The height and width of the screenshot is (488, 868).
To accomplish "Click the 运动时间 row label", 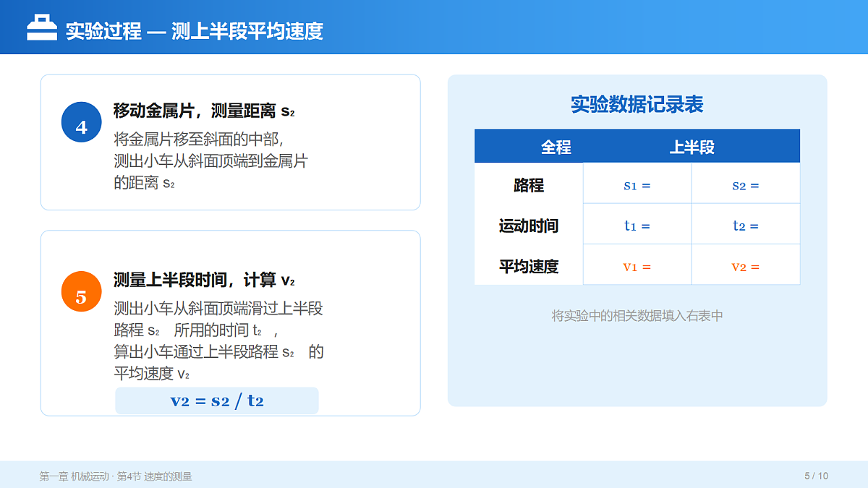I will coord(529,226).
